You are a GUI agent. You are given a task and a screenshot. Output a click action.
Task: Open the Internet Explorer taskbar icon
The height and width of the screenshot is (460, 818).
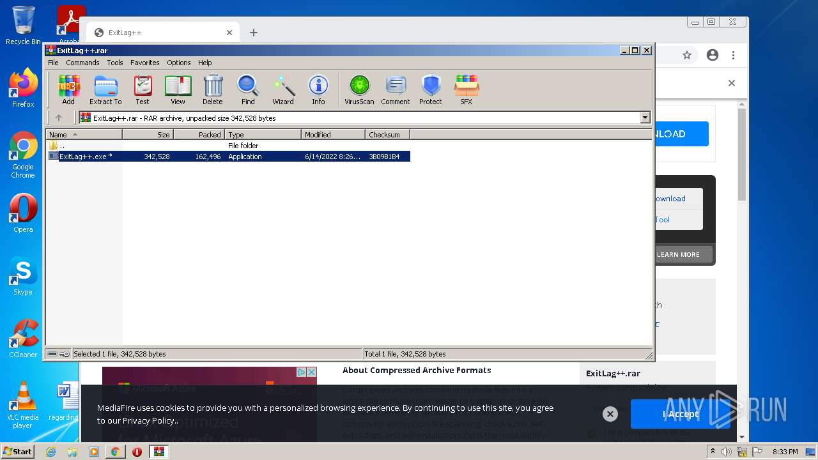pyautogui.click(x=50, y=452)
